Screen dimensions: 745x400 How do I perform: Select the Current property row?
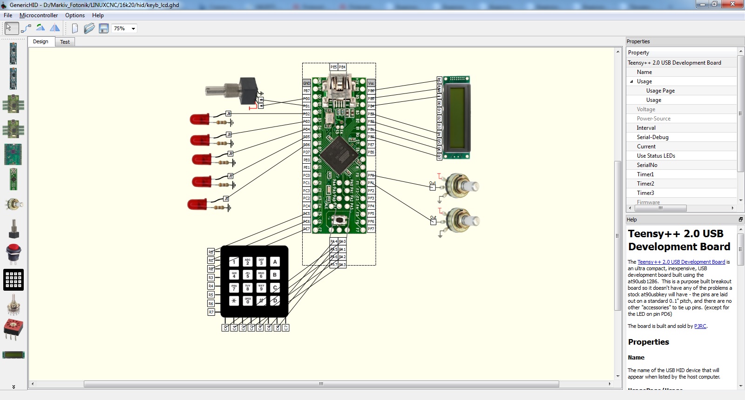pyautogui.click(x=682, y=147)
